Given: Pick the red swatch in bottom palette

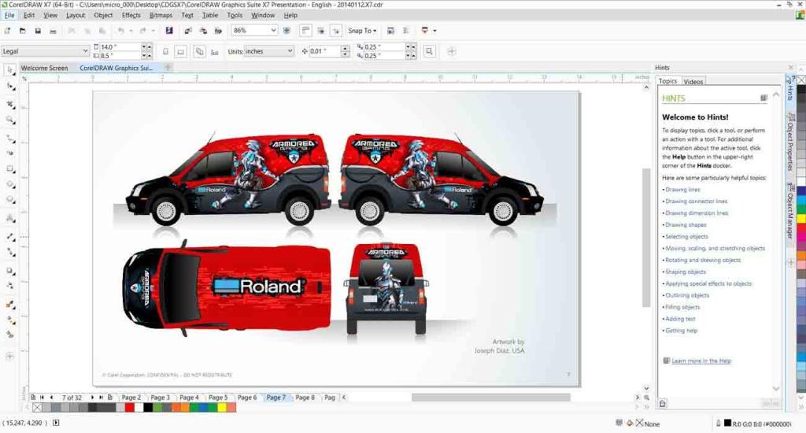Looking at the screenshot, I should (129, 408).
